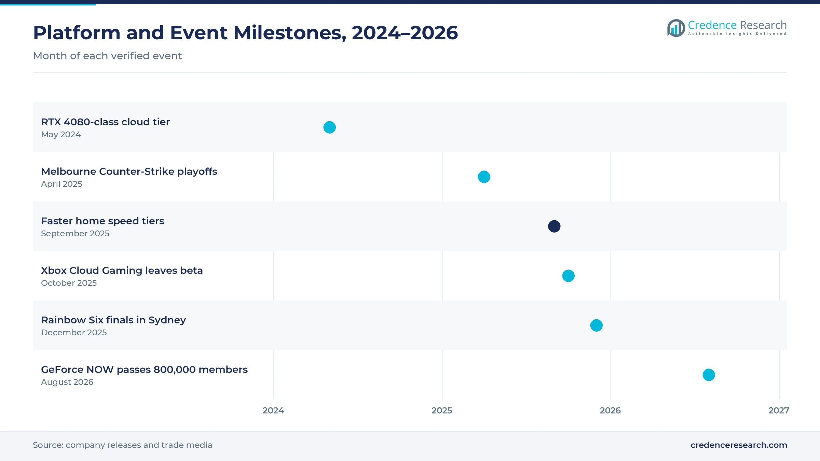Screen dimensions: 820x461
Task: Click the Faster home speed tiers label
Action: click(102, 221)
